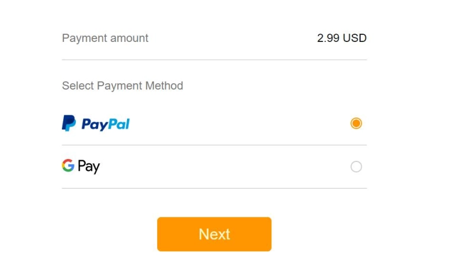Image resolution: width=473 pixels, height=279 pixels.
Task: Click the Payment amount label
Action: (x=105, y=38)
